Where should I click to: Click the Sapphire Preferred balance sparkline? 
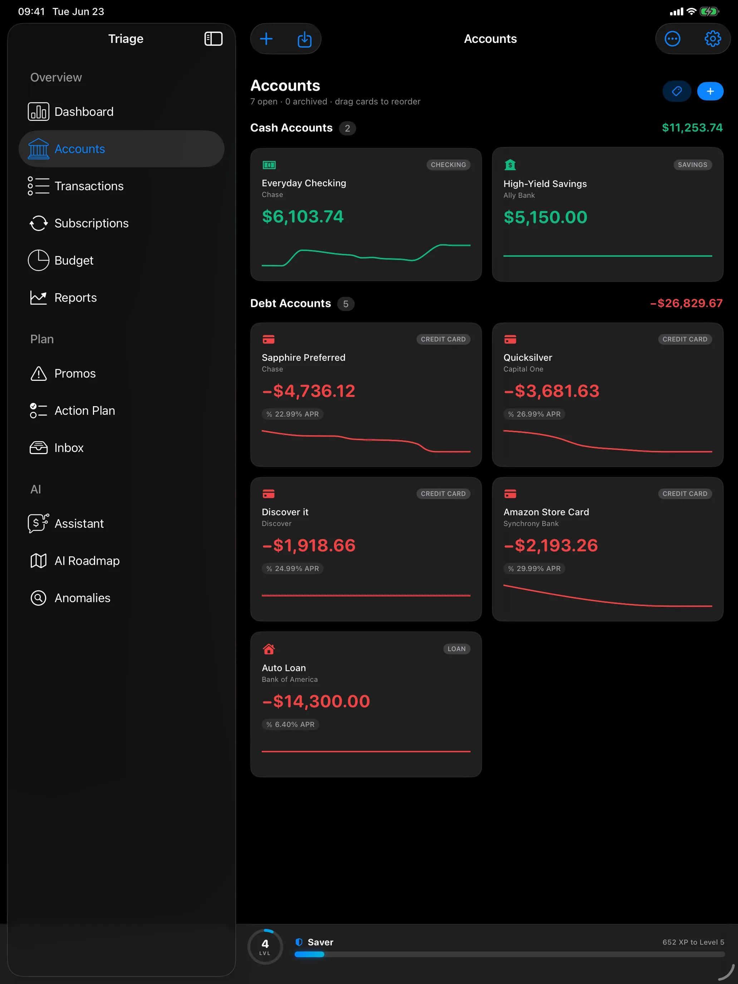366,441
